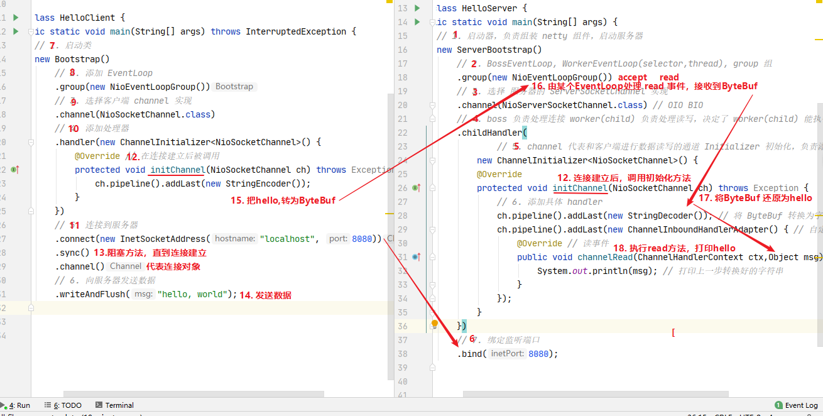Collapse the client .handler block fold marker
The image size is (823, 416).
(x=30, y=142)
